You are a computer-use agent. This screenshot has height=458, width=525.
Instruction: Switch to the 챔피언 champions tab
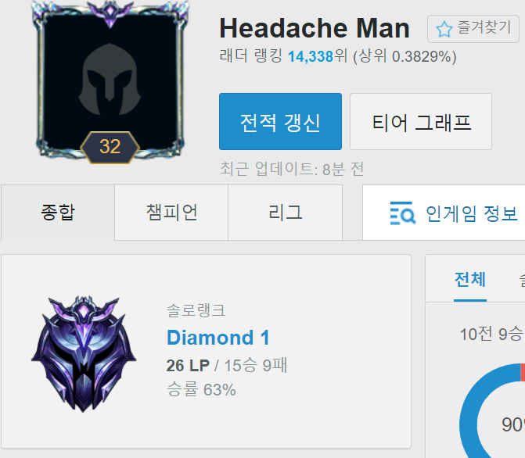tap(171, 213)
